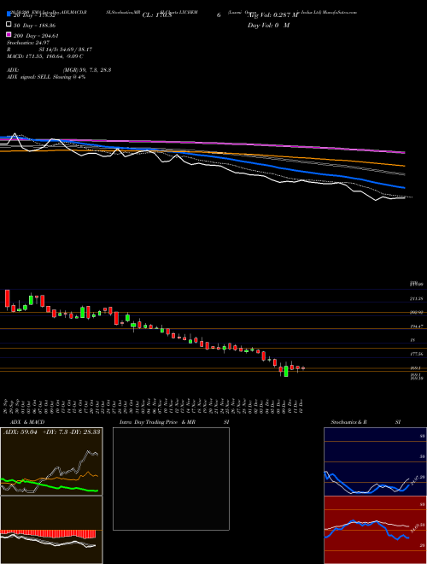Open the MACD histogram panel
The width and height of the screenshot is (427, 564).
coord(51,530)
